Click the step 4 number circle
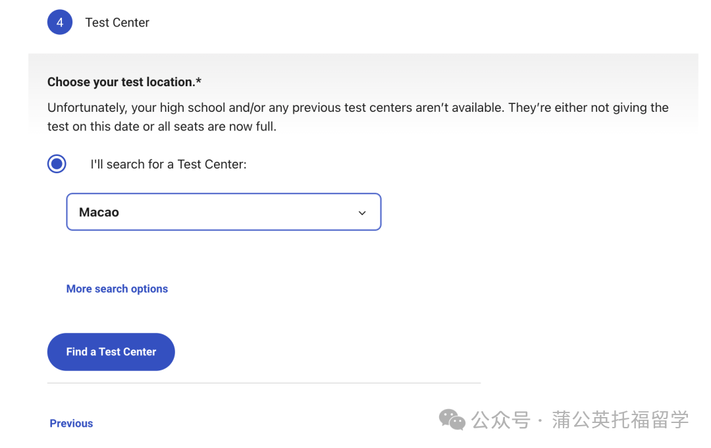The image size is (711, 448). tap(59, 22)
